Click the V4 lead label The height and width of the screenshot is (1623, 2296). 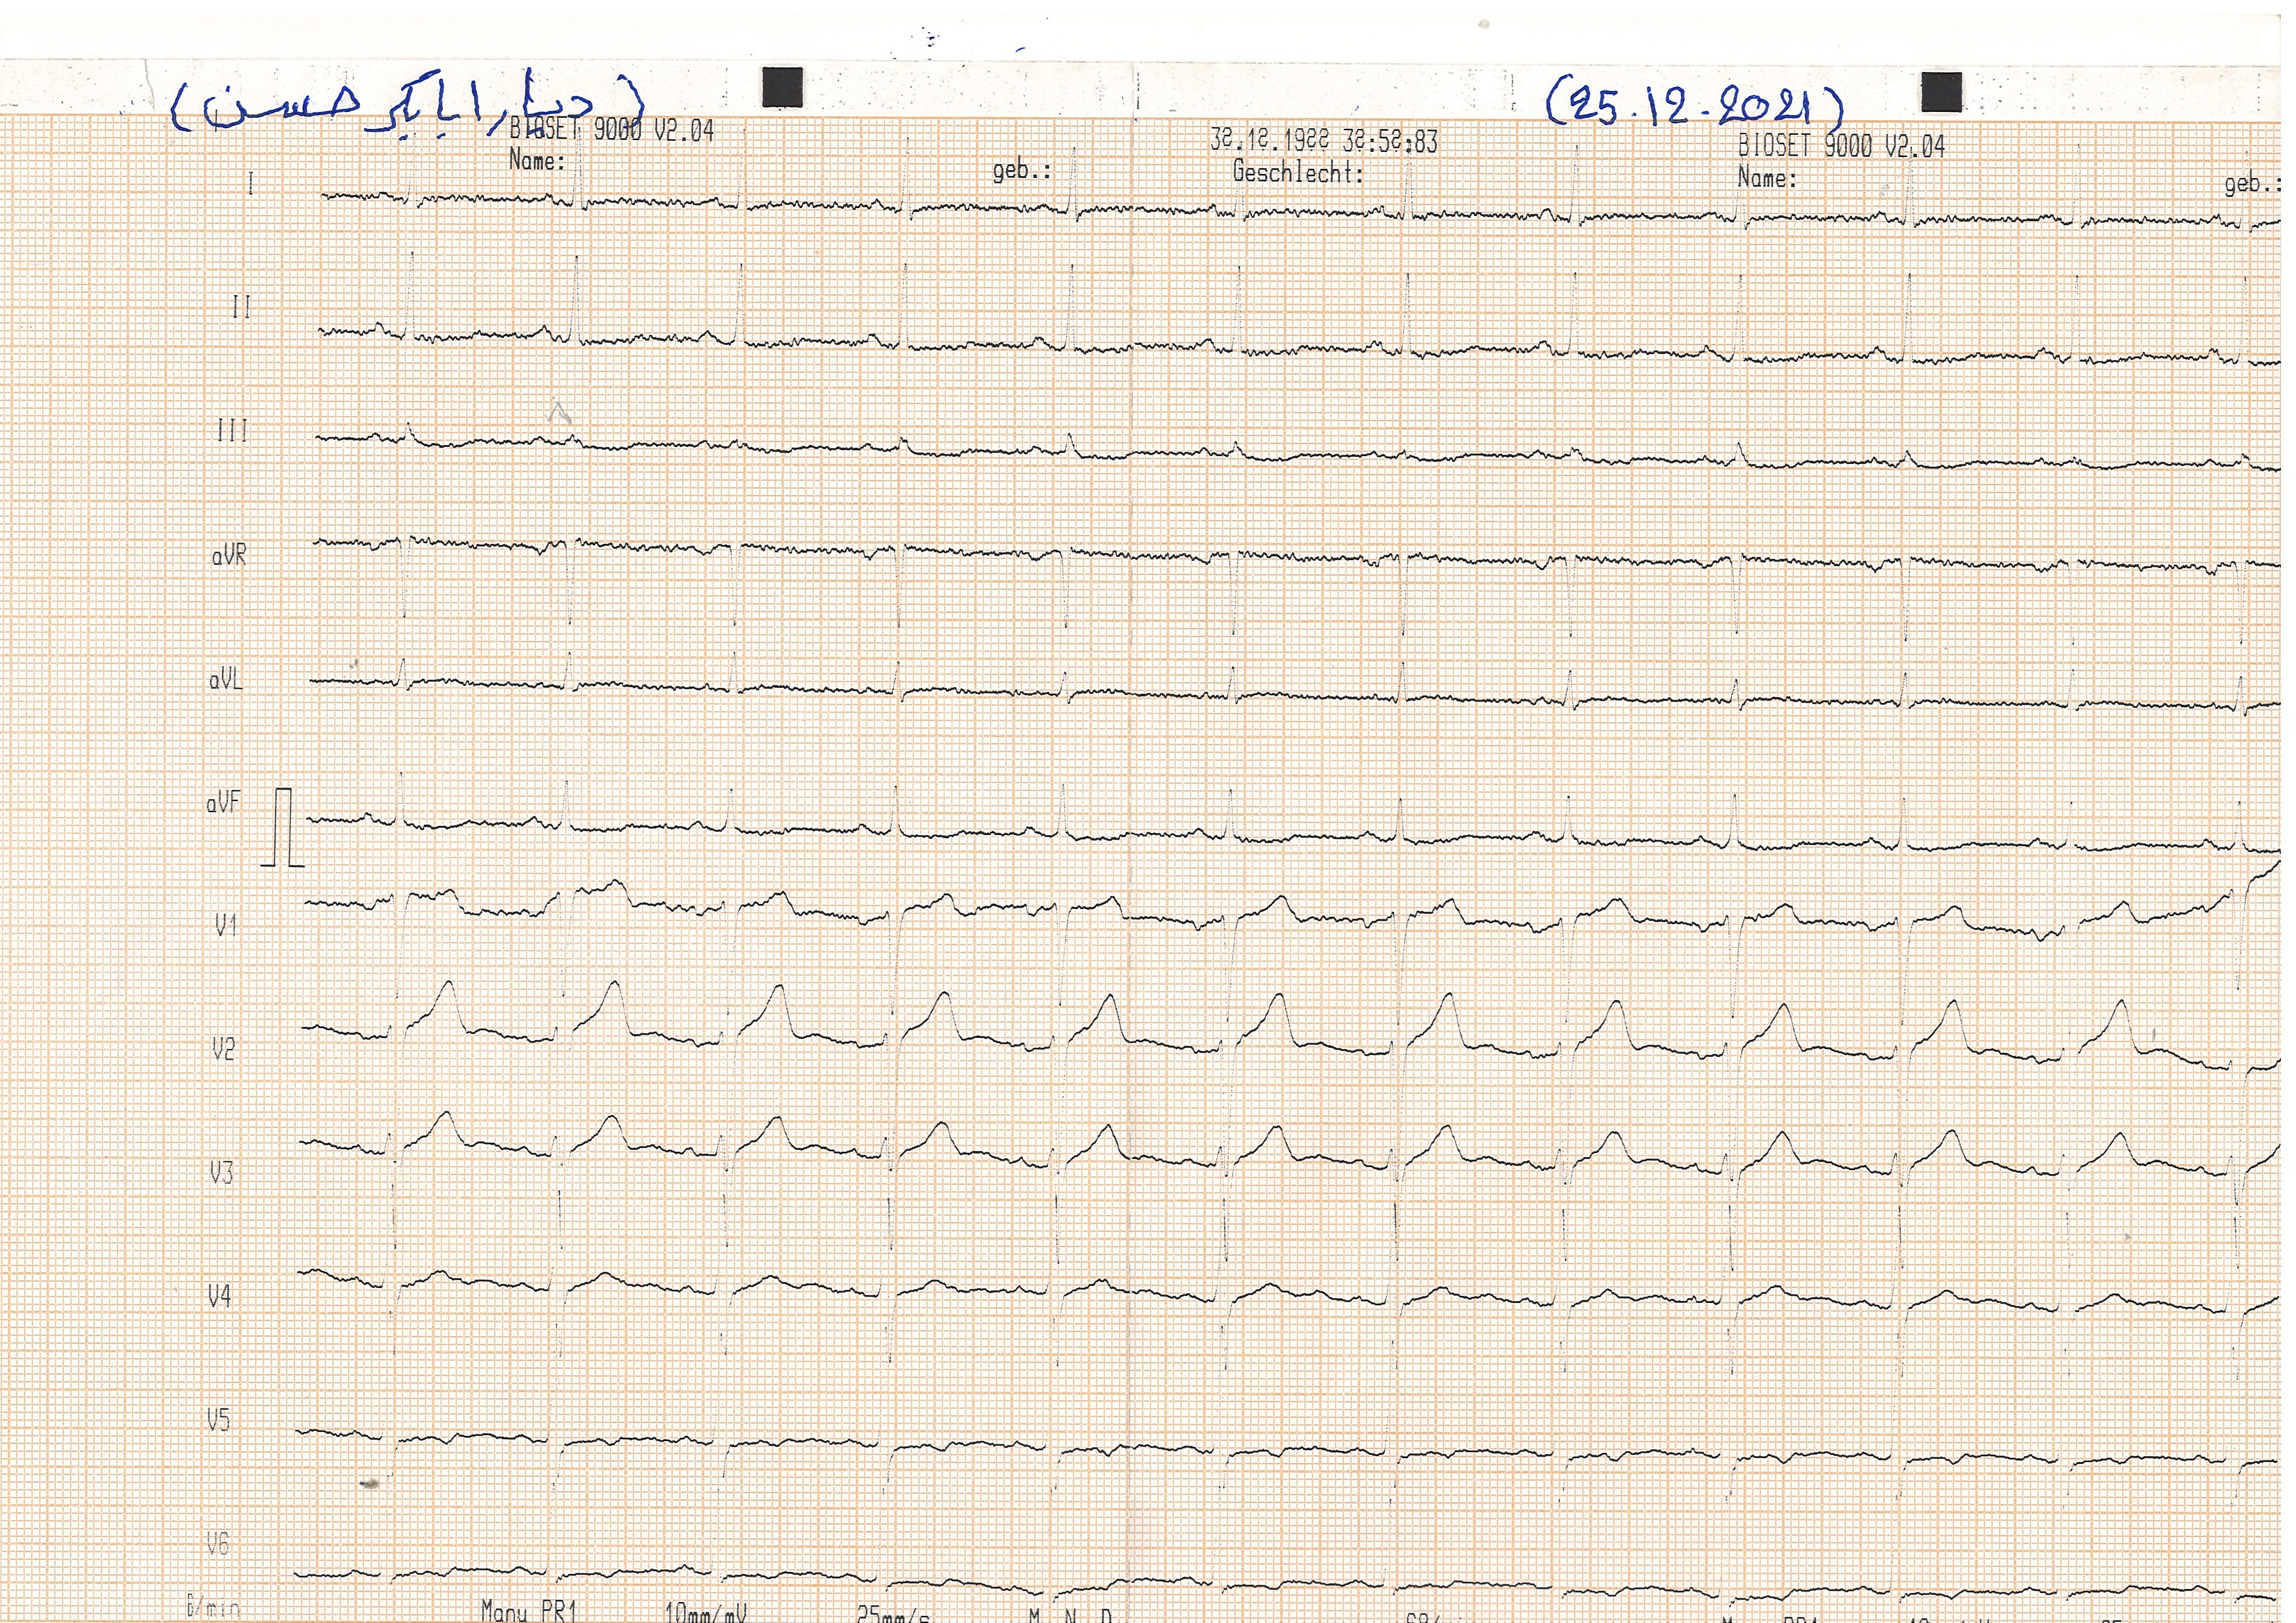tap(219, 1296)
